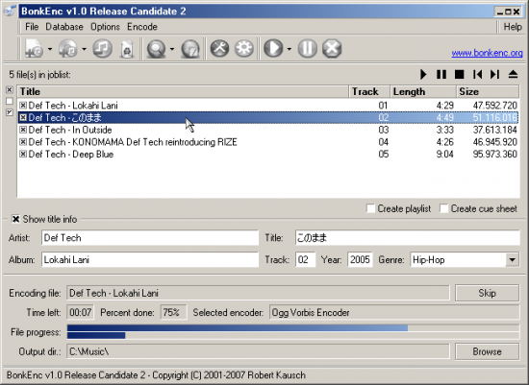Open dropdown arrow beside start encoding icon
529x385 pixels.
coord(290,49)
